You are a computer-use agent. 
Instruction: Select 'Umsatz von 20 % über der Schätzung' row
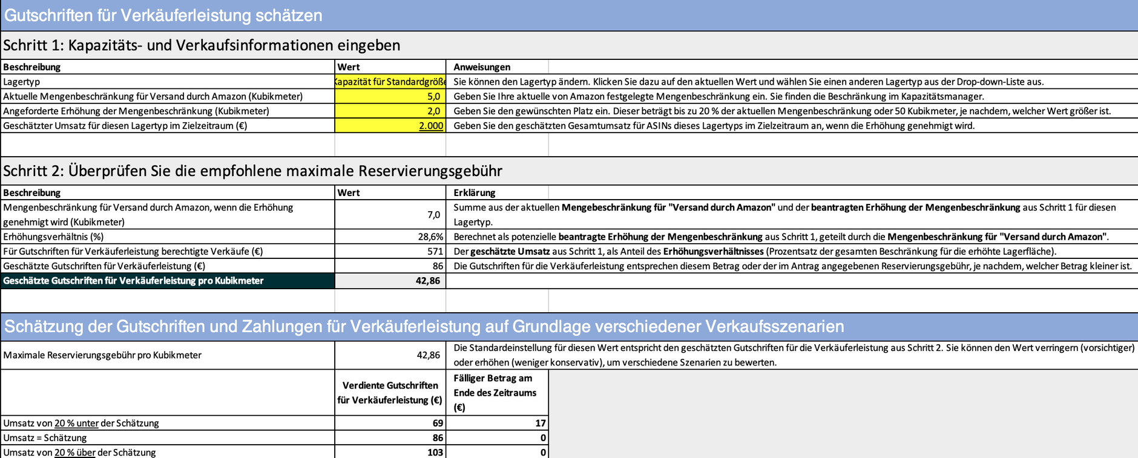pos(168,452)
